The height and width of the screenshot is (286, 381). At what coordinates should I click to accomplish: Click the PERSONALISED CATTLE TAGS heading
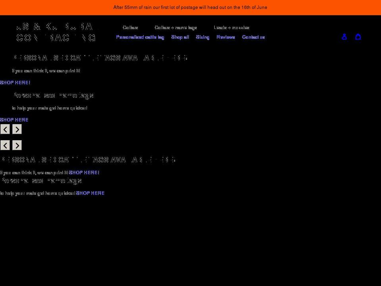[99, 58]
